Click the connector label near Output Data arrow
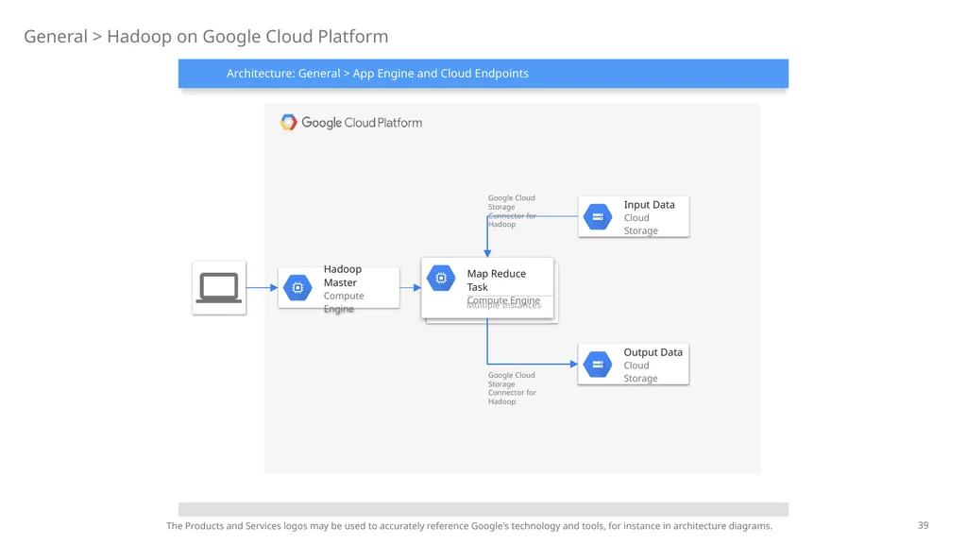The image size is (967, 544). coord(512,388)
